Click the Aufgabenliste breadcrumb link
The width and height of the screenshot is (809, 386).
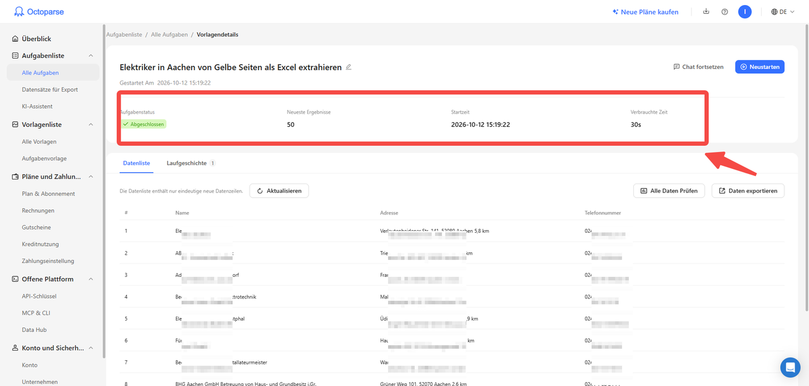coord(124,35)
